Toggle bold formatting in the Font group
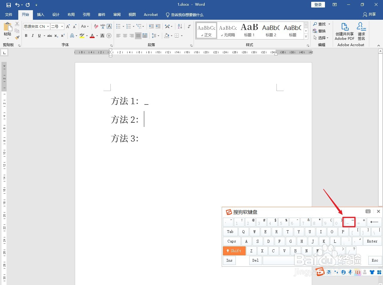 [x=26, y=36]
